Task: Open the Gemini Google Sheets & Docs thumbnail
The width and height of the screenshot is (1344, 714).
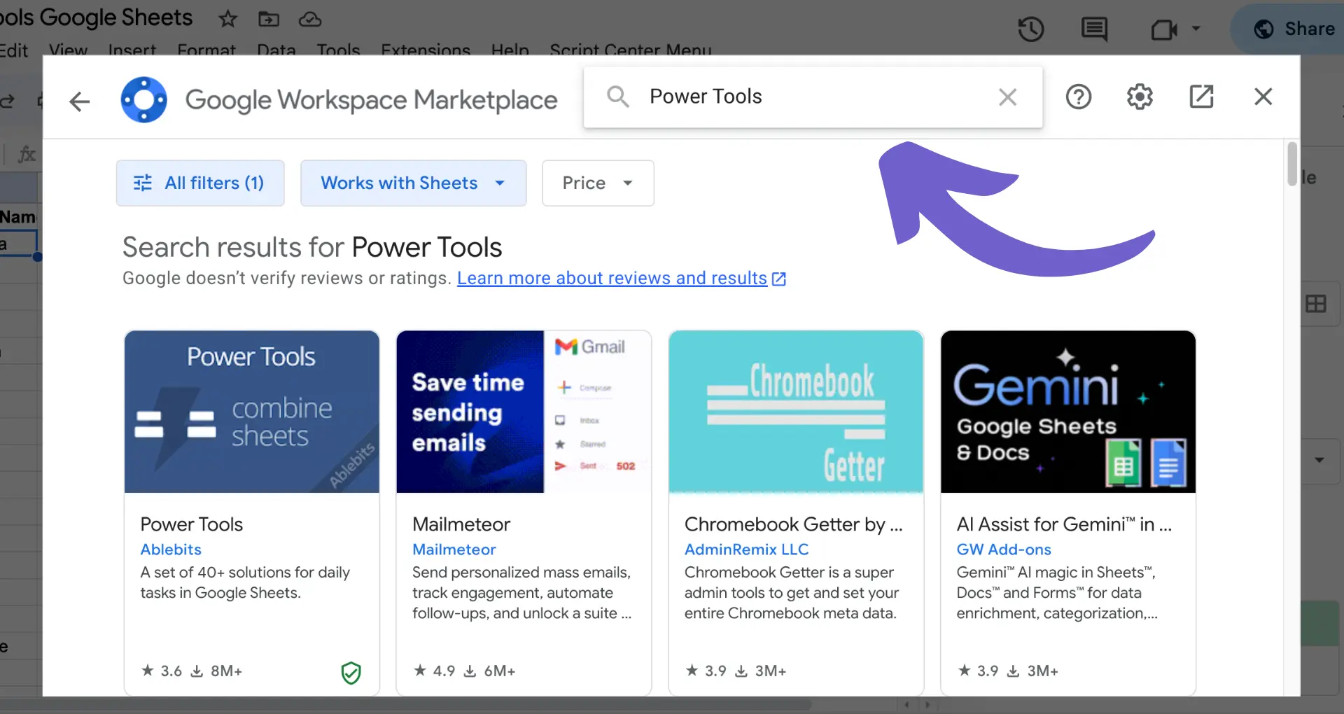Action: tap(1068, 412)
